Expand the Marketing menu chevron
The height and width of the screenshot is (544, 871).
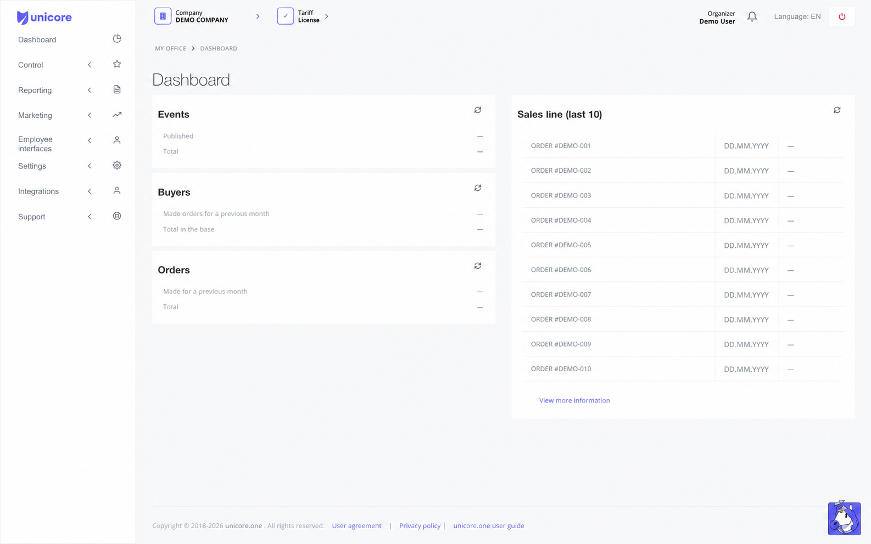tap(90, 115)
